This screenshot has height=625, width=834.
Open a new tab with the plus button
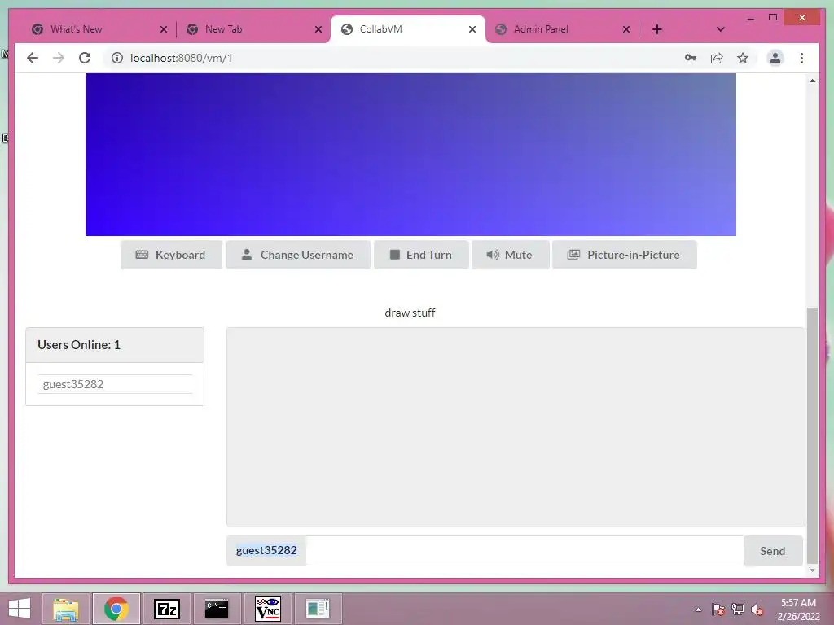(x=657, y=29)
